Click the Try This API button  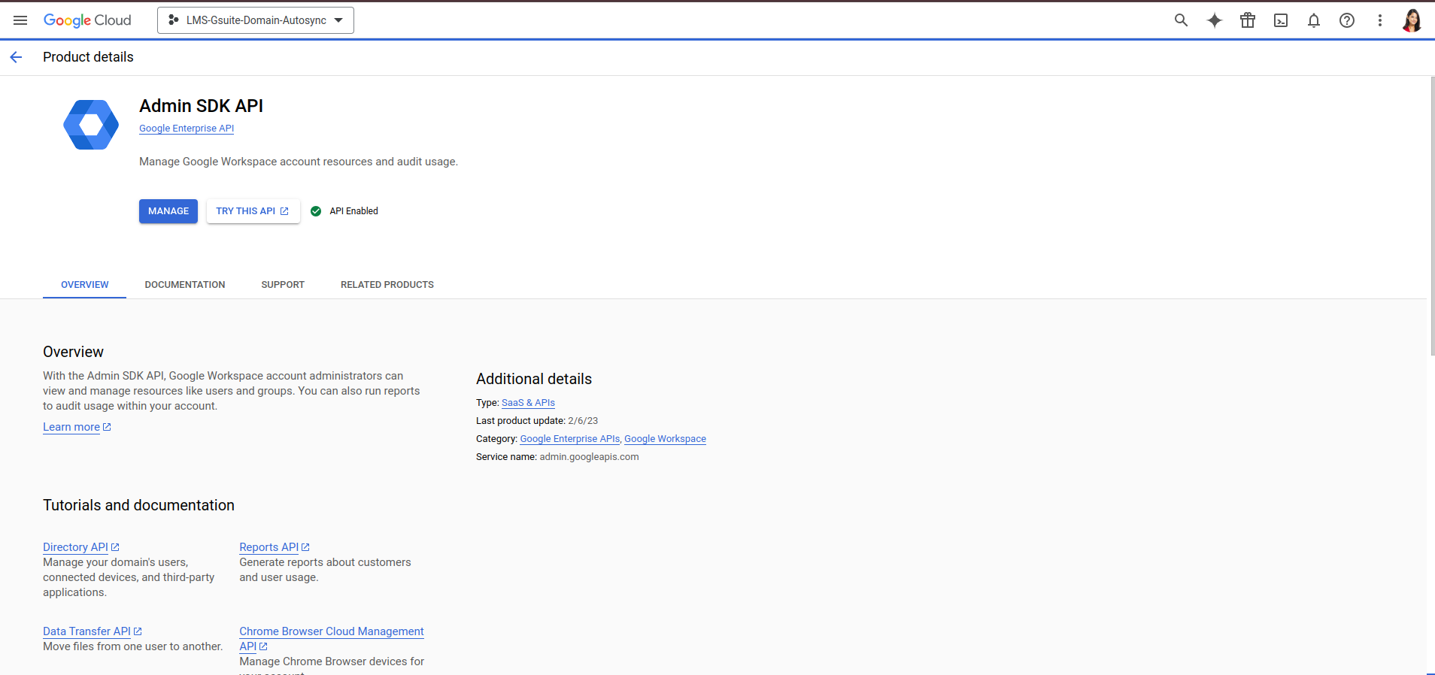coord(253,211)
